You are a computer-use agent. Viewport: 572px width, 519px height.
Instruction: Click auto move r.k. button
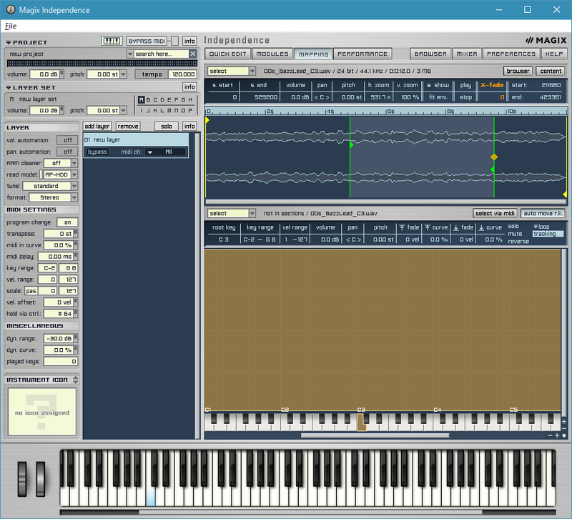pyautogui.click(x=543, y=213)
